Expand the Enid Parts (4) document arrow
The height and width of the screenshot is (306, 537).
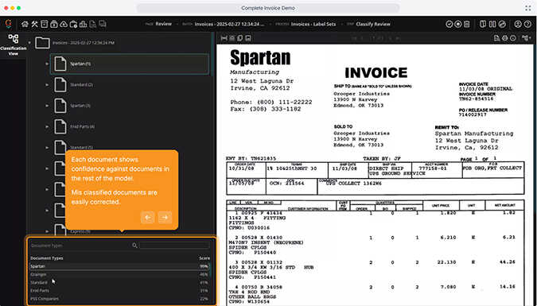(x=47, y=126)
